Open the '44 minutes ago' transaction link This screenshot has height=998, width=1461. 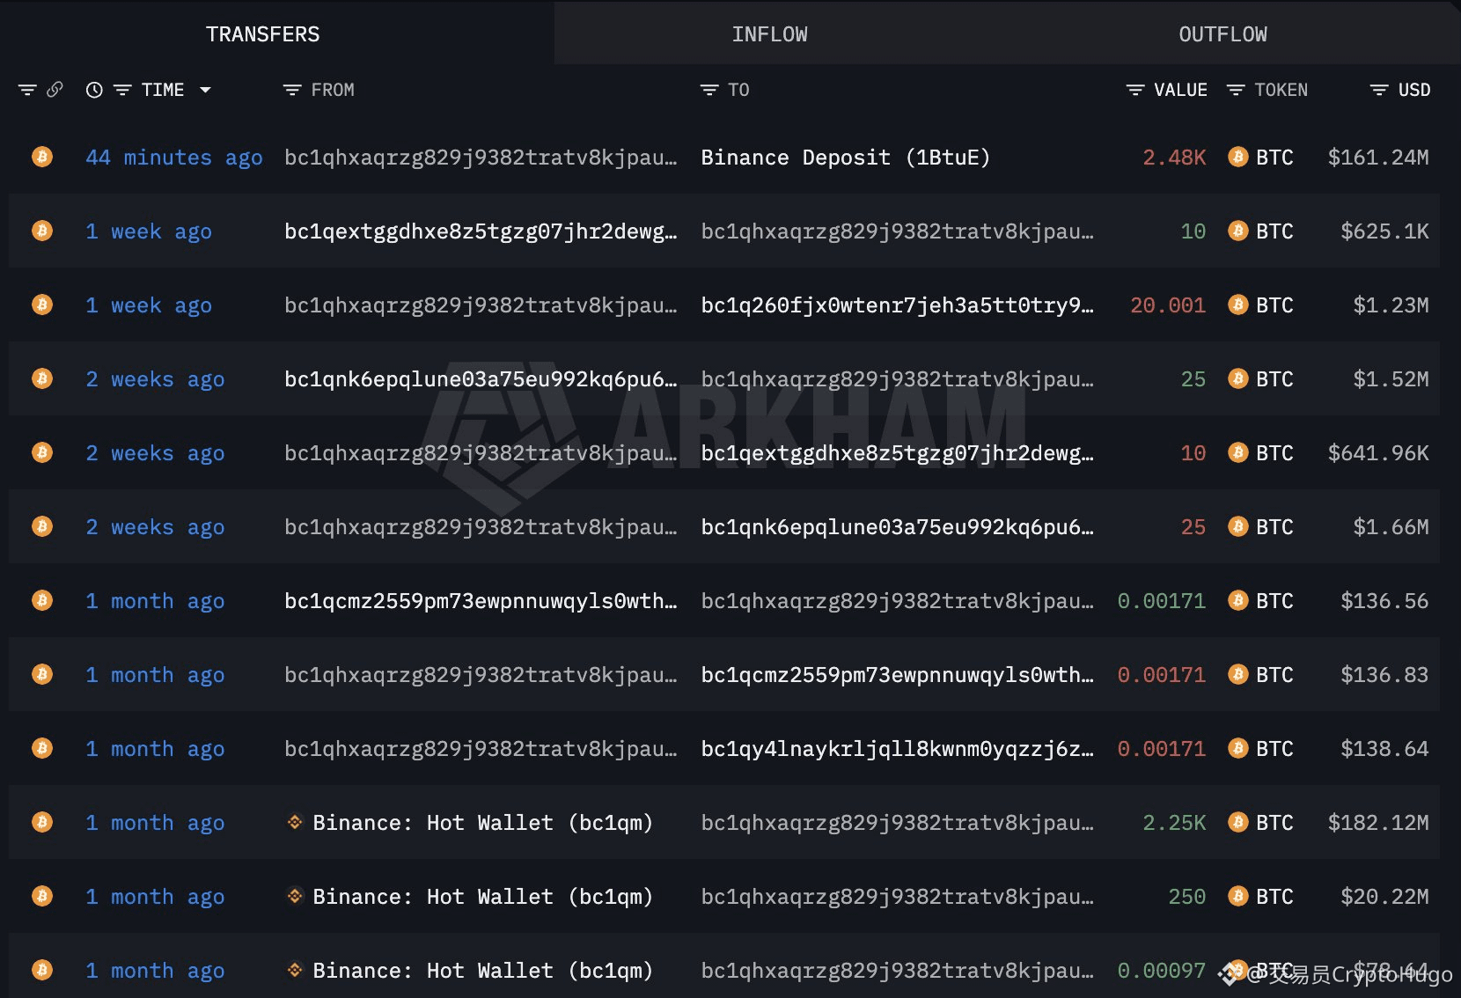pyautogui.click(x=174, y=158)
